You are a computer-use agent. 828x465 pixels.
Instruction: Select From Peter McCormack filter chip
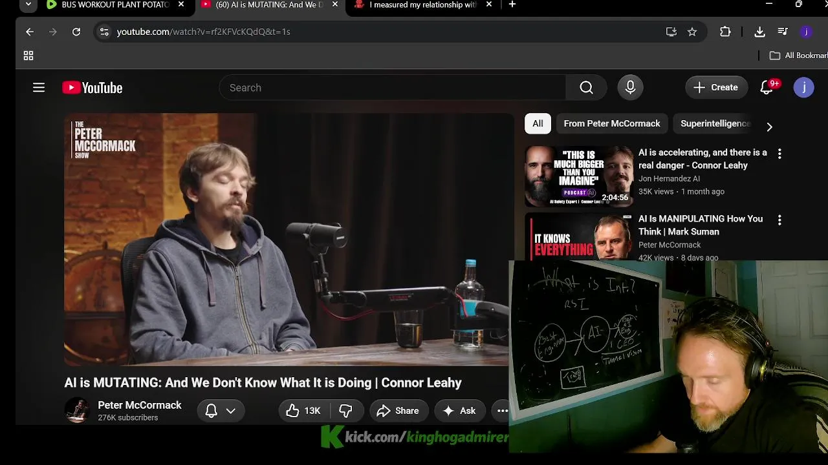(x=612, y=123)
